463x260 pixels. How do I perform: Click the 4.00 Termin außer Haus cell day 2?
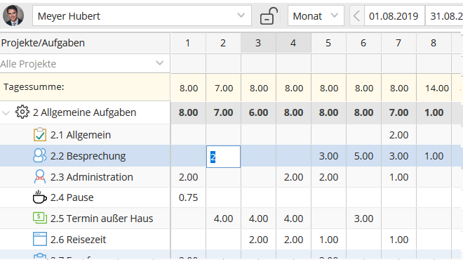pos(223,219)
